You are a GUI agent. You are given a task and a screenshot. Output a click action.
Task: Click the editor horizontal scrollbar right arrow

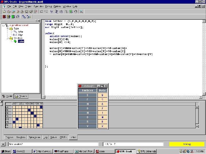pyautogui.click(x=201, y=97)
